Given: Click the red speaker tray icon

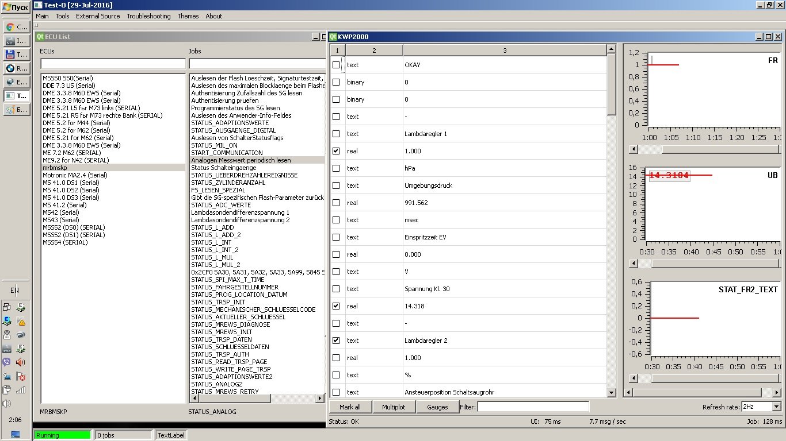Looking at the screenshot, I should click(21, 362).
